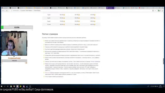Open the Windows Start menu
The image size is (165, 93).
pos(2,86)
